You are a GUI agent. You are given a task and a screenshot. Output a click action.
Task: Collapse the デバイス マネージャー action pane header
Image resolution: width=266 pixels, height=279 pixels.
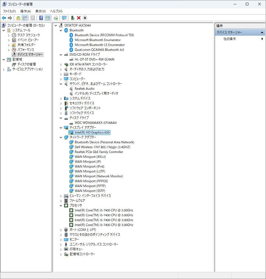pos(262,32)
